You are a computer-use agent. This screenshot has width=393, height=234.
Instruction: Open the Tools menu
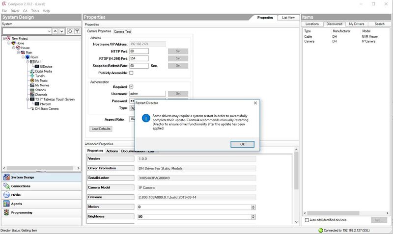(x=35, y=11)
